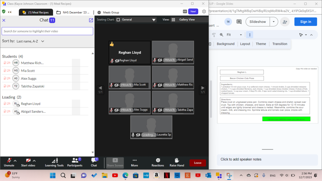Toggle Alex Suggs's microphone in list
322x181 pixels.
5,78
